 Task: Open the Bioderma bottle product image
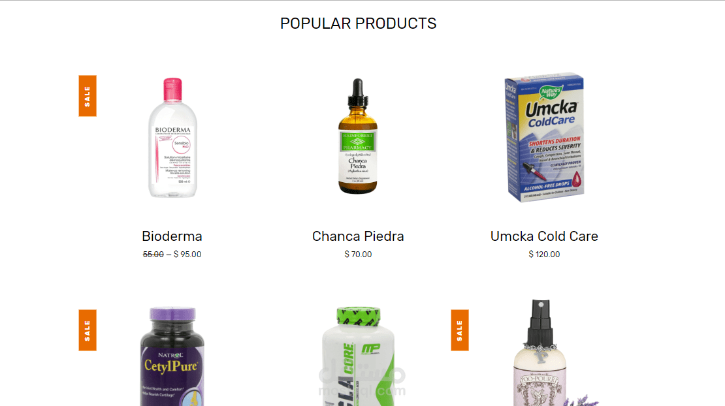(x=172, y=138)
